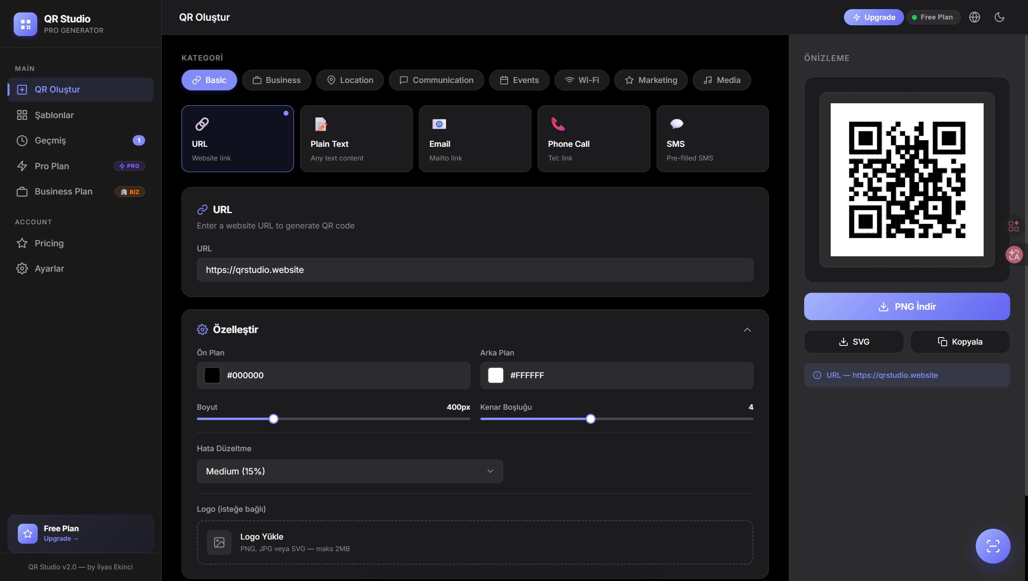Click the QR code preview image

[x=907, y=180]
